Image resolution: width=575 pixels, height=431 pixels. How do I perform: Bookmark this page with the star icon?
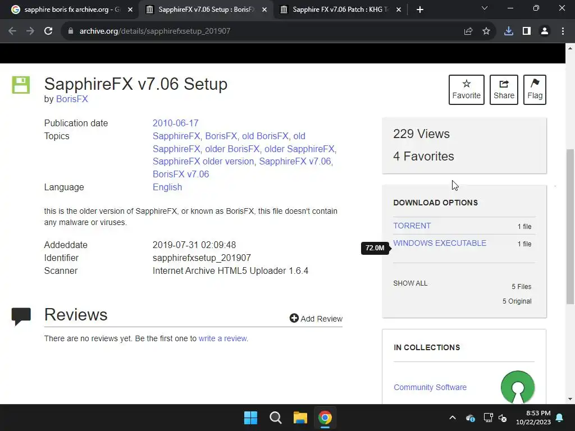pyautogui.click(x=486, y=31)
